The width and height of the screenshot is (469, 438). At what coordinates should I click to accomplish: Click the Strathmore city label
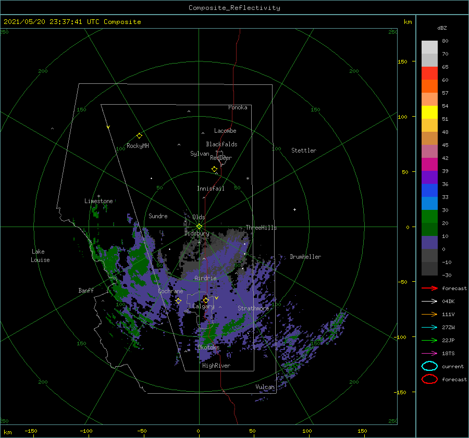(x=253, y=308)
